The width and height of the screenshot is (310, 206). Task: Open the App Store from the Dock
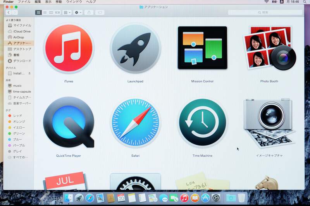click(205, 198)
